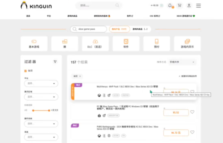Screen dimensions: 223x143
Task: Open the first navigation menu item 流派
Action: tap(28, 16)
